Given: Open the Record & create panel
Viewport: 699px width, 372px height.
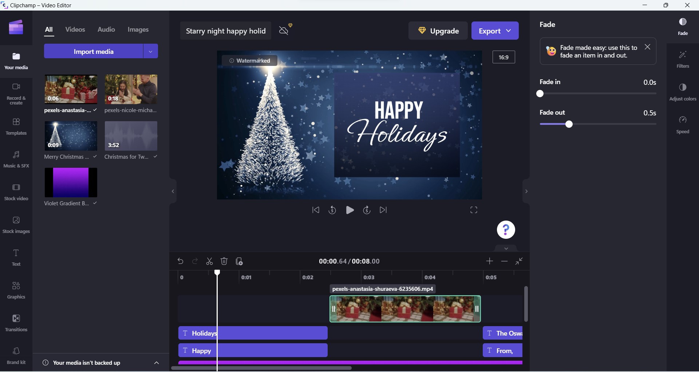Looking at the screenshot, I should (x=16, y=94).
